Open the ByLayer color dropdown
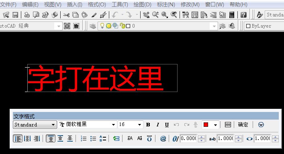This screenshot has height=154, width=284. (x=264, y=26)
